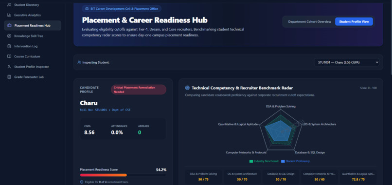Screen dimensions: 392x185
Task: Click Database & SQL Design radar axis label
Action: [x=310, y=152]
